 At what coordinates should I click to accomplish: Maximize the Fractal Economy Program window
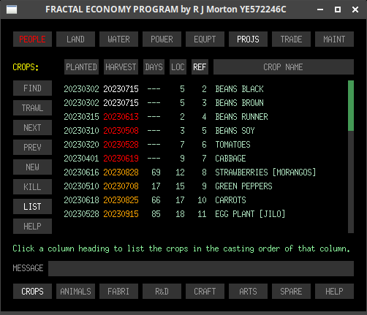[338, 10]
